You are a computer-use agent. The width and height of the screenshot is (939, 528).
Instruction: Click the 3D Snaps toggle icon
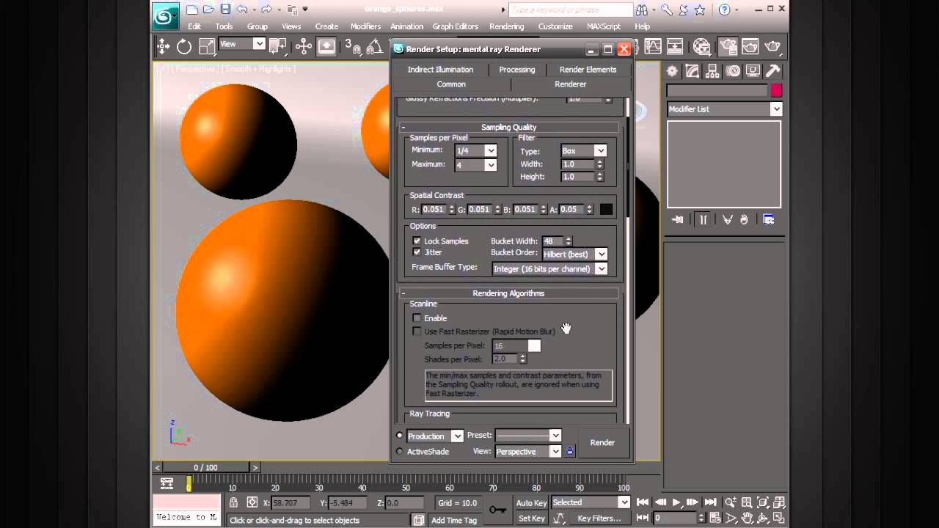tap(353, 47)
